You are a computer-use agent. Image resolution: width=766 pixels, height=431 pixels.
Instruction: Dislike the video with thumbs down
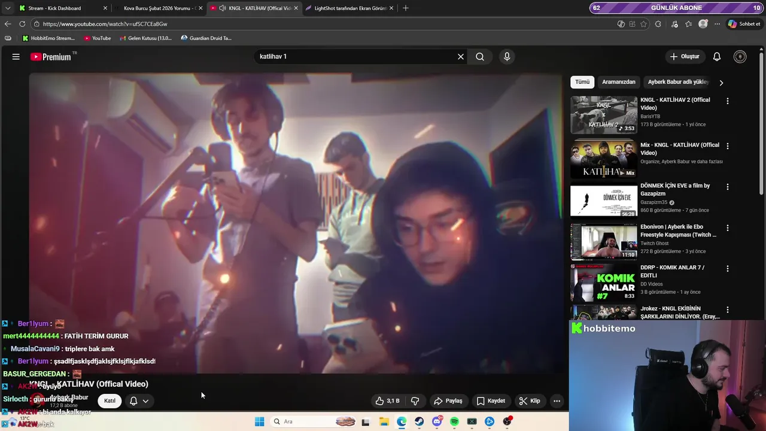[415, 401]
